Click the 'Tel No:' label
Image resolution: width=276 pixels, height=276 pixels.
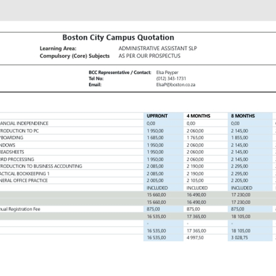point(96,79)
